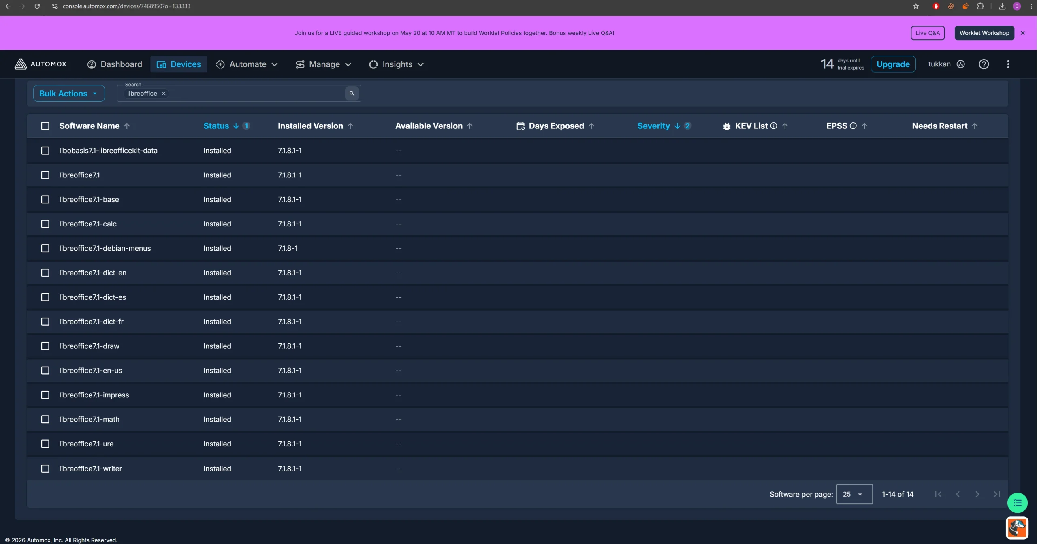
Task: Sort by Installed Version arrow
Action: tap(350, 126)
